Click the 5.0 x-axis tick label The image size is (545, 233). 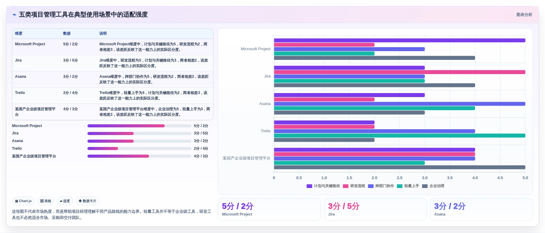pos(525,178)
